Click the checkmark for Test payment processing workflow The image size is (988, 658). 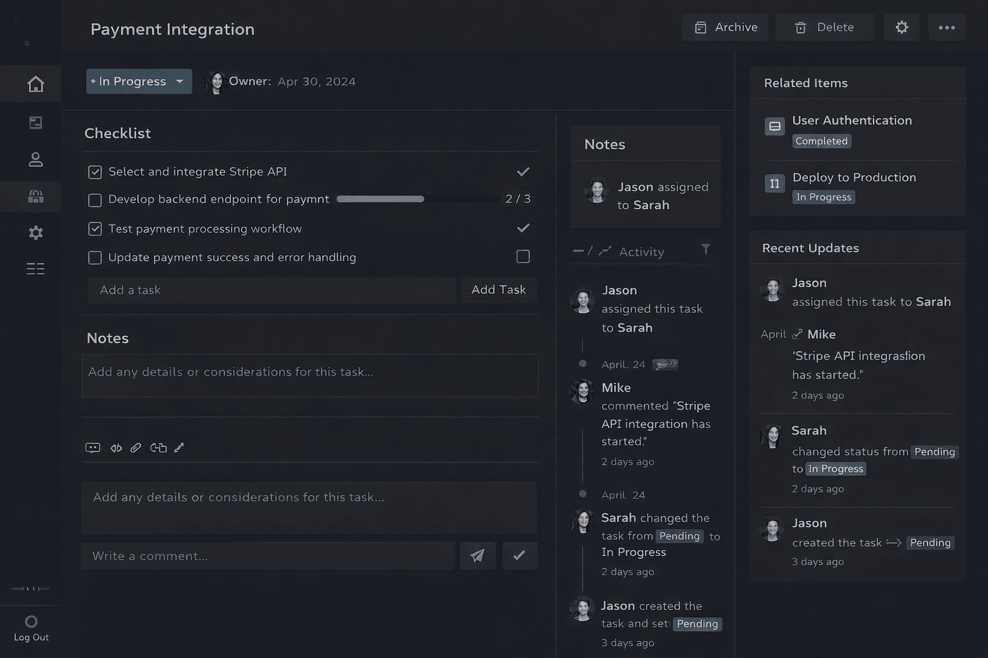click(x=523, y=228)
